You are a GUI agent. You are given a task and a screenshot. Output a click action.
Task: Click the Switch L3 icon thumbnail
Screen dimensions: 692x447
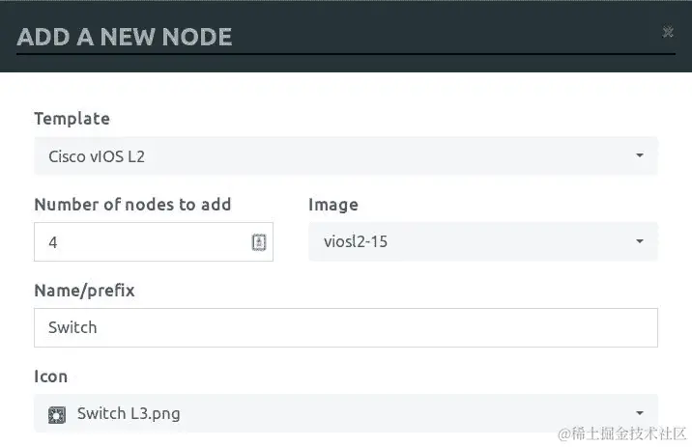click(x=57, y=414)
